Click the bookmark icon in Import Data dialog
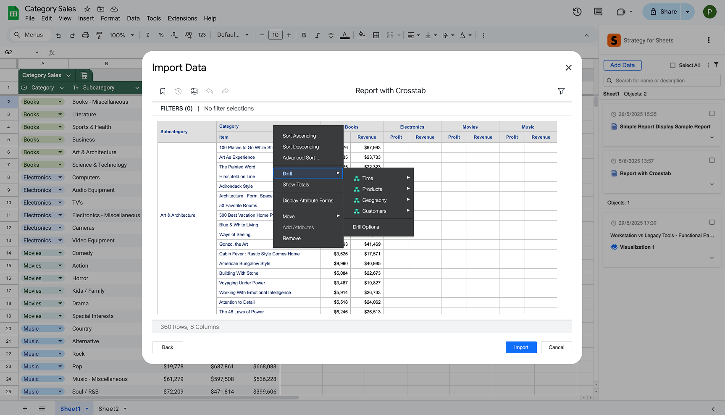Screen dimensions: 725x415 tap(163, 91)
